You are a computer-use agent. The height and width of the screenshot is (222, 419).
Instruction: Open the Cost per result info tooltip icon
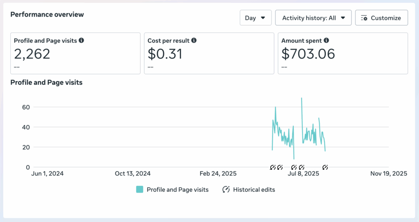pyautogui.click(x=194, y=41)
